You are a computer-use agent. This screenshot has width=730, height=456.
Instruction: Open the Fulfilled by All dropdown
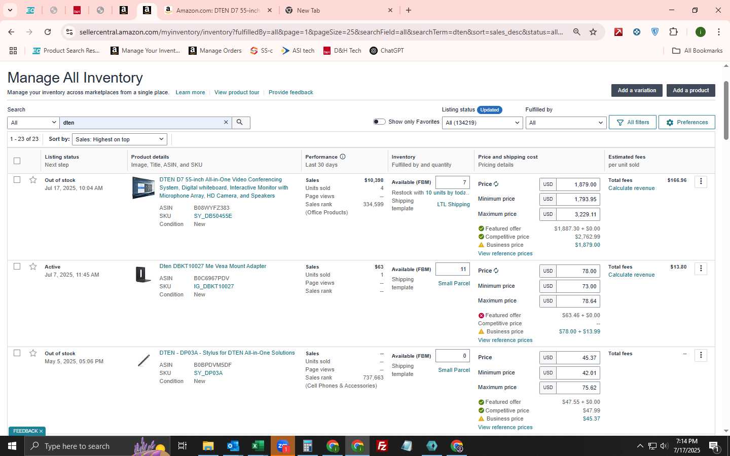pyautogui.click(x=566, y=123)
